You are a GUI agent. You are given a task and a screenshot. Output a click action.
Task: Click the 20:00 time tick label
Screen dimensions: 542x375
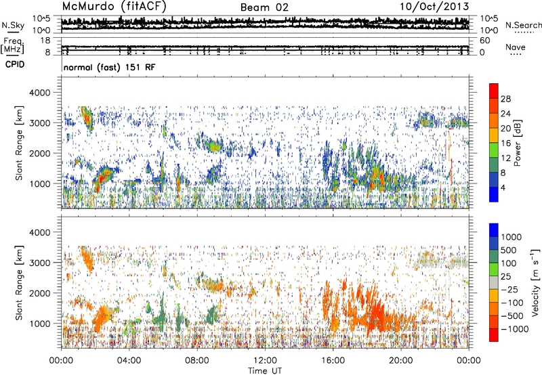400,361
